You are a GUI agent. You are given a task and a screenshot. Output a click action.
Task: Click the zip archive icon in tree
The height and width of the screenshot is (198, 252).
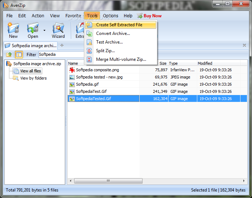[x=9, y=64]
